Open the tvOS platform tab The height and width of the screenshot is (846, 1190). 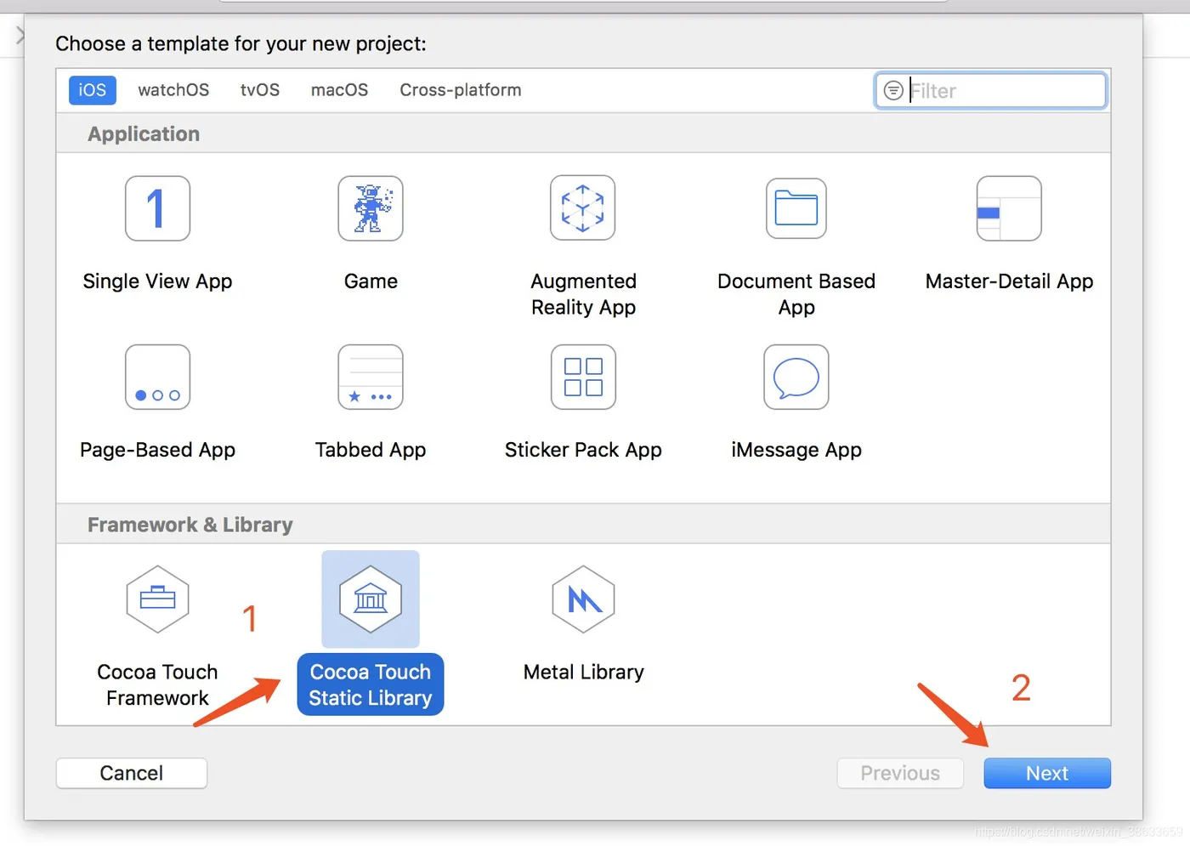click(x=260, y=90)
